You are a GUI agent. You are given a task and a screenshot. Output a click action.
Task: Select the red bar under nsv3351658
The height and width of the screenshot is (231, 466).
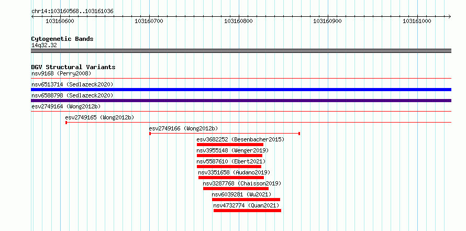[x=231, y=178]
